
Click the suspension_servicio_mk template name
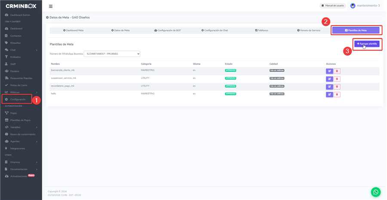click(x=64, y=78)
